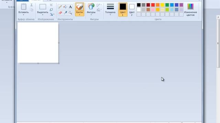Click the Crop icon in Изображение group
This screenshot has height=123, width=220.
tap(51, 5)
